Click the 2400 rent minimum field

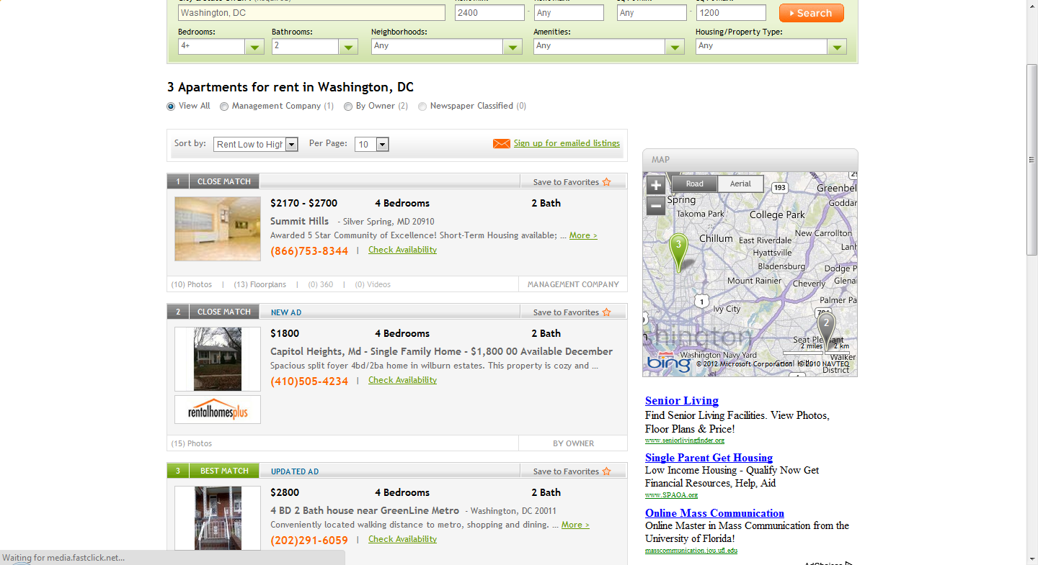click(489, 13)
